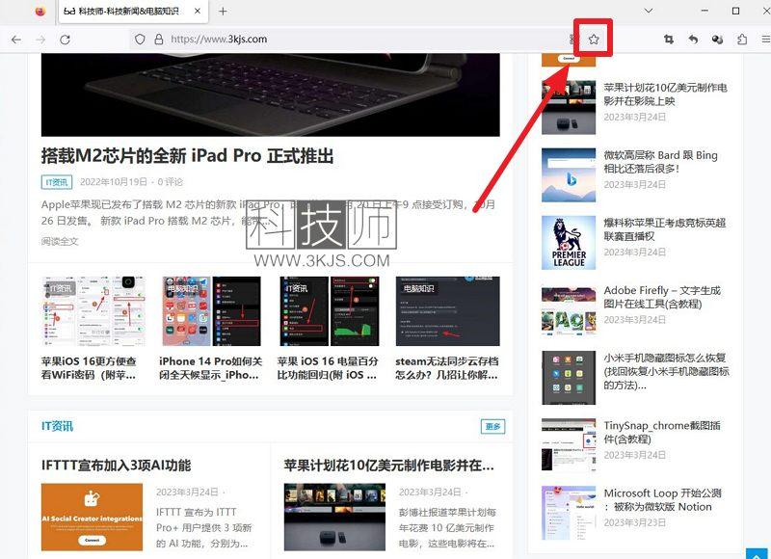The height and width of the screenshot is (559, 771).
Task: Click the crop screenshot toolbar icon
Action: 669,40
